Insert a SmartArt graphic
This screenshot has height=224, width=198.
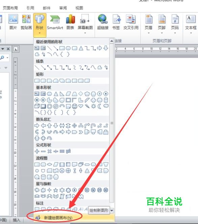(55, 22)
